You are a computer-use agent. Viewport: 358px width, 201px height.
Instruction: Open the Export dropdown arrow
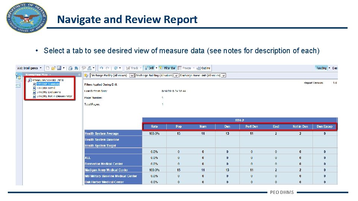pos(94,68)
